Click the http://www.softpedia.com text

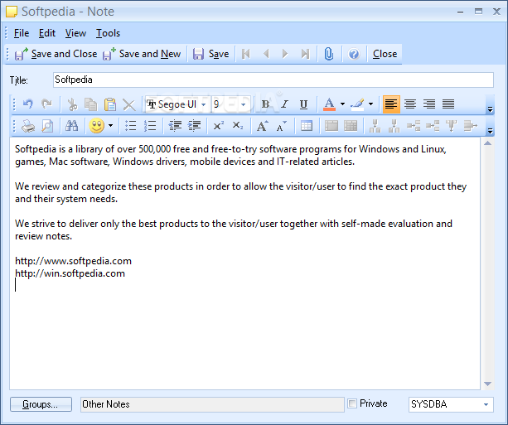pyautogui.click(x=73, y=261)
